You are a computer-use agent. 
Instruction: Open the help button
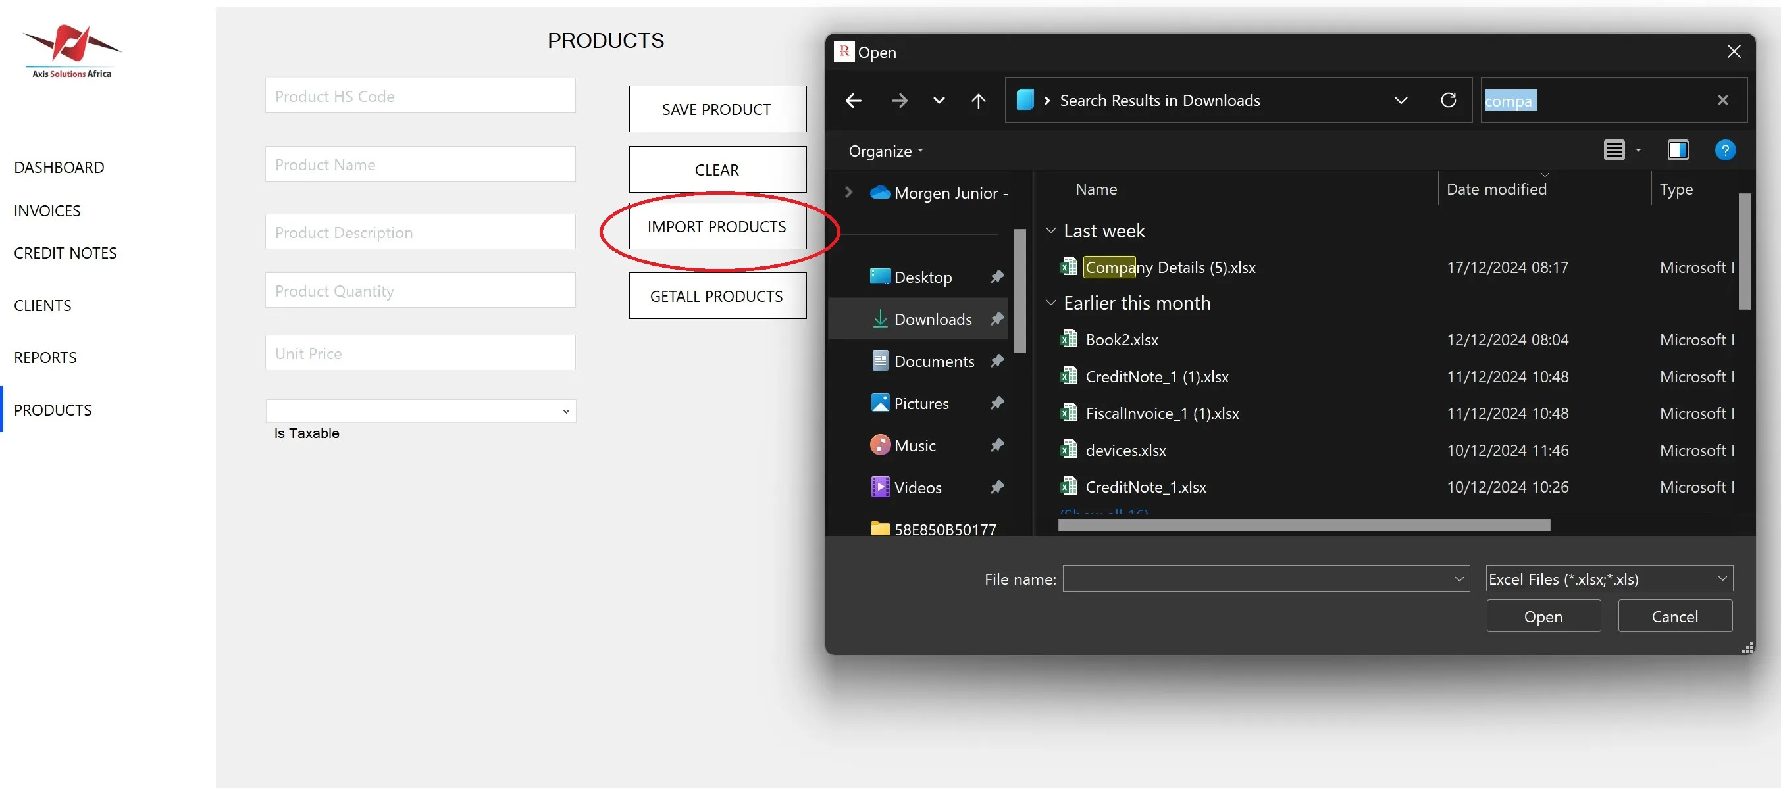[x=1725, y=150]
